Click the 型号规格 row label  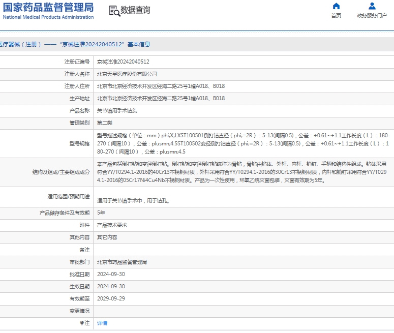[x=79, y=144]
